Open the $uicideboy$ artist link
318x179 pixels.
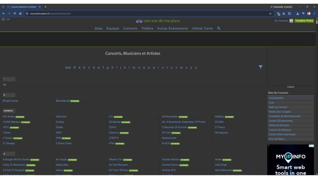(62, 101)
